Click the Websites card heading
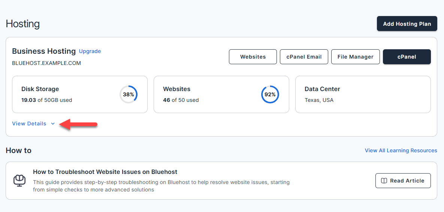This screenshot has height=212, width=444. point(177,89)
